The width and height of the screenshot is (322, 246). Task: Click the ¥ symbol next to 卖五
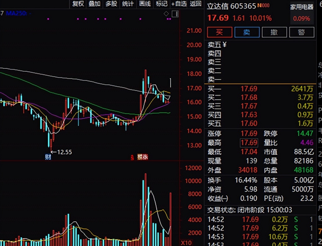click(x=224, y=45)
